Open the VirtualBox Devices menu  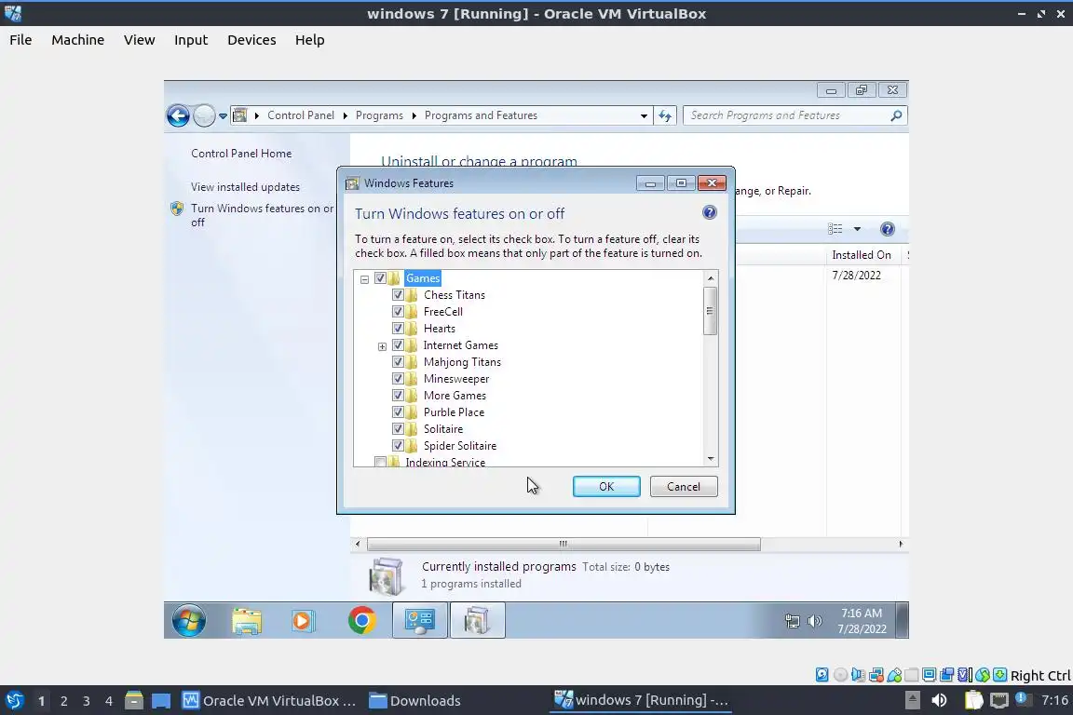pyautogui.click(x=251, y=40)
